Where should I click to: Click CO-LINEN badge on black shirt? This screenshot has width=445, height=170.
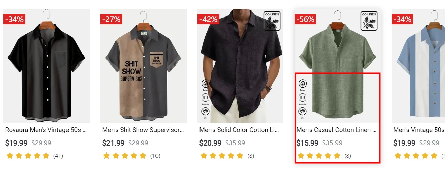tap(272, 21)
